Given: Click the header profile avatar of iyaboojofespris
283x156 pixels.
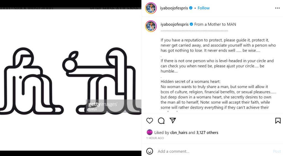Looking at the screenshot, I should 151,8.
